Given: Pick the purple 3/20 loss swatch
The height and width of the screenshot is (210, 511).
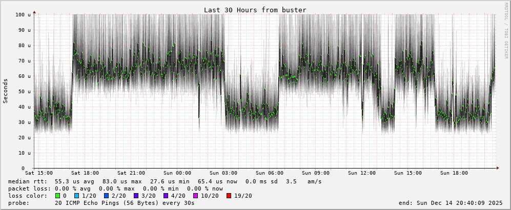Looking at the screenshot, I should tap(136, 196).
